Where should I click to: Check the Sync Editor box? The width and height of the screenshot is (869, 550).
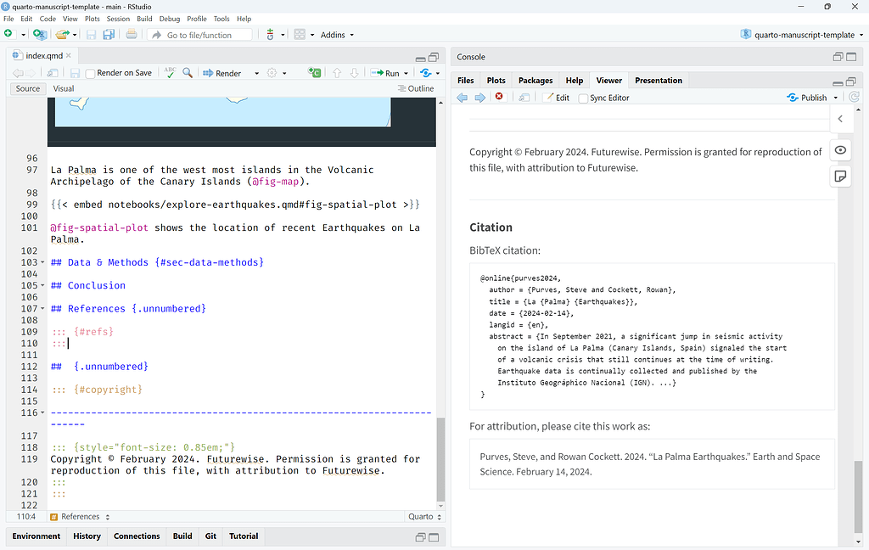click(x=583, y=98)
